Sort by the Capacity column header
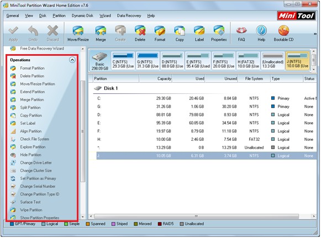Viewport: 321px width, 238px height. pos(155,78)
